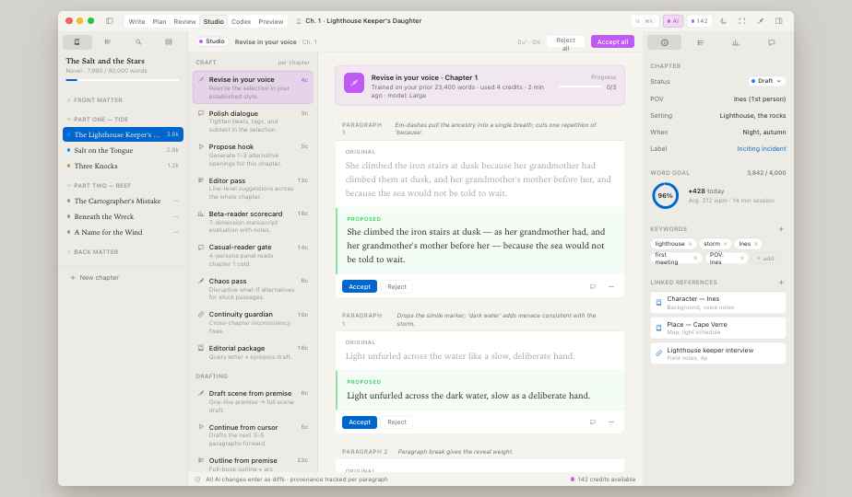Click the pen tool icon in title bar
Viewport: 852px width, 497px height.
coord(760,20)
